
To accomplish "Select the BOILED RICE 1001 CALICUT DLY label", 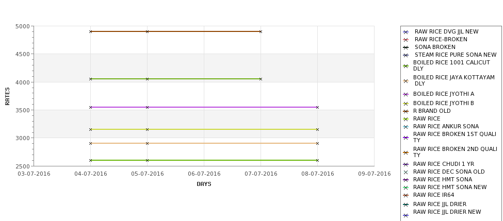I will click(451, 65).
